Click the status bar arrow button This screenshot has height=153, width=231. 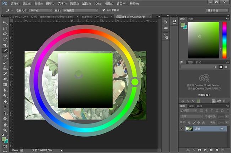coord(61,151)
